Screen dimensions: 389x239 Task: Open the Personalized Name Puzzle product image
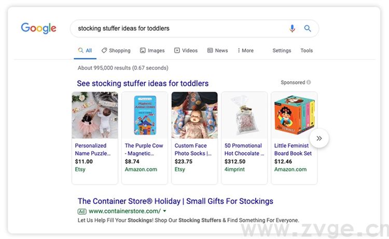(95, 115)
